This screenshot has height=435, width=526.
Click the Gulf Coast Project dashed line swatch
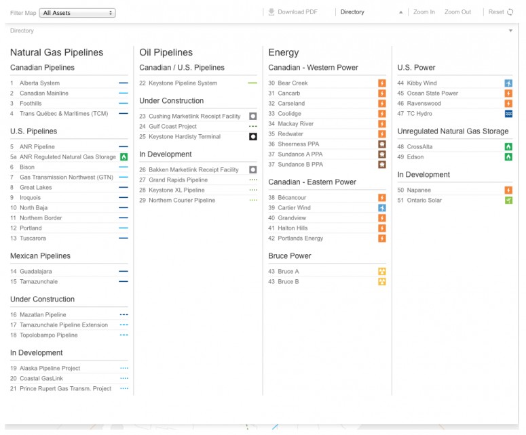(x=253, y=126)
